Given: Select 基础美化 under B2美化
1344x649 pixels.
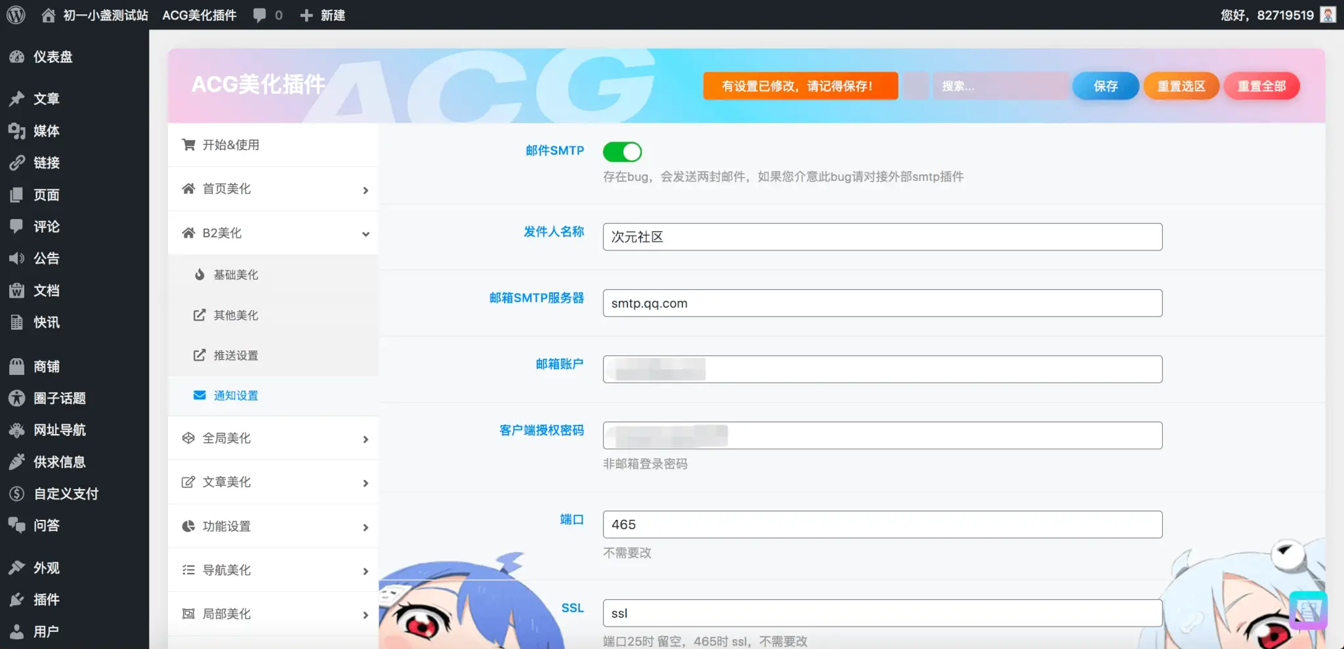Looking at the screenshot, I should tap(236, 275).
